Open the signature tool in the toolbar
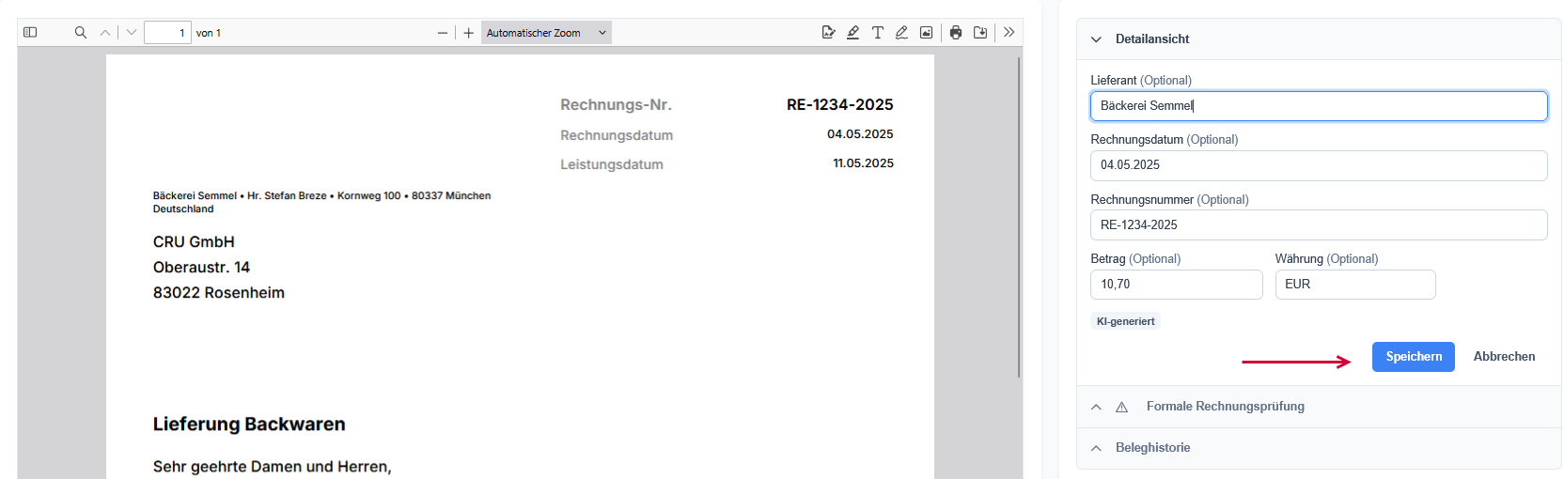Screen dimensions: 1564x479 828,33
